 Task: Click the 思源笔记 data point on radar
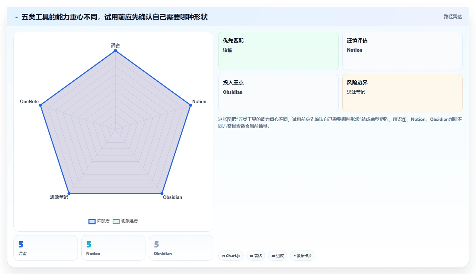69,193
